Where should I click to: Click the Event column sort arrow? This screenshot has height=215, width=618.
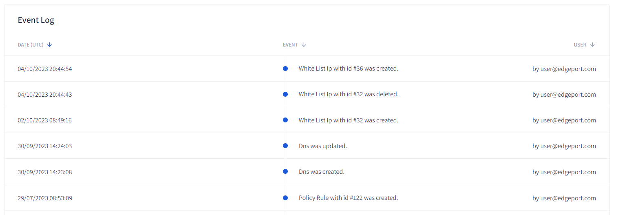(304, 45)
